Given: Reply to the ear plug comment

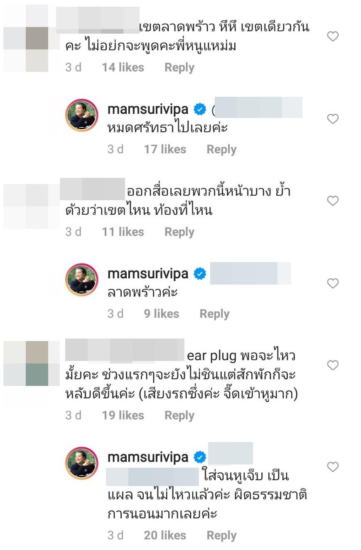Looking at the screenshot, I should [x=179, y=415].
